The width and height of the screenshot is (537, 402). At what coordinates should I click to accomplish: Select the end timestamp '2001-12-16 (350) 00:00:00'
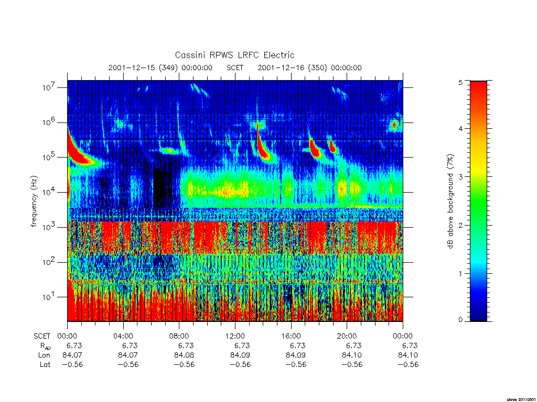click(309, 68)
